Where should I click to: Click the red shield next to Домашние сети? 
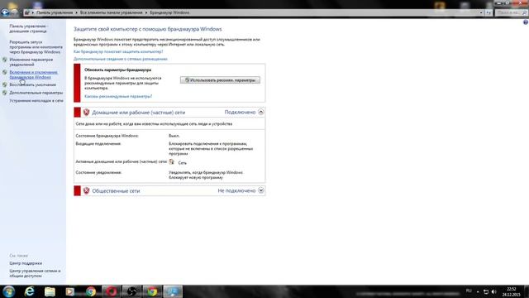[86, 113]
